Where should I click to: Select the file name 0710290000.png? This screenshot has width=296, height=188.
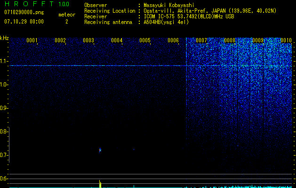point(24,12)
